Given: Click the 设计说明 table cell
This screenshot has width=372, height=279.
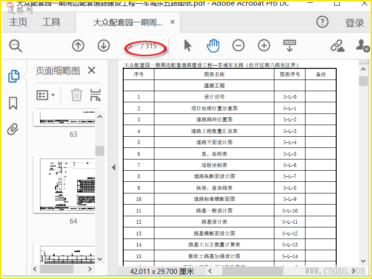Looking at the screenshot, I should coord(214,97).
